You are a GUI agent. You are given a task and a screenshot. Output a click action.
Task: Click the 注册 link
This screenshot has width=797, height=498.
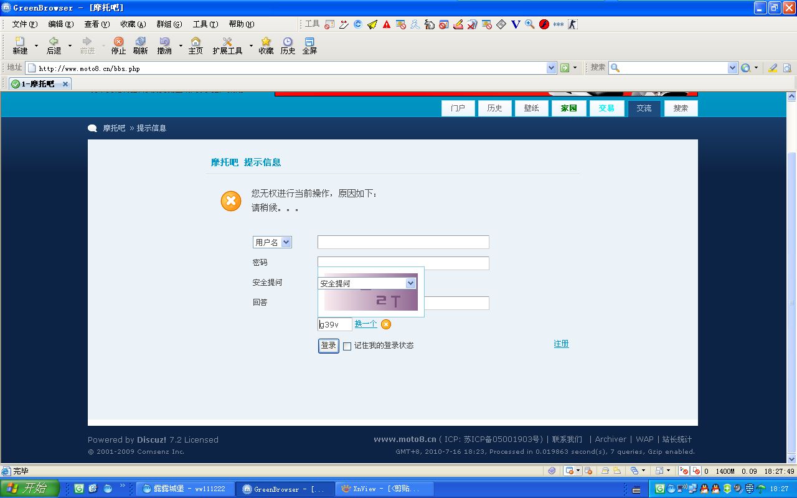(x=561, y=344)
